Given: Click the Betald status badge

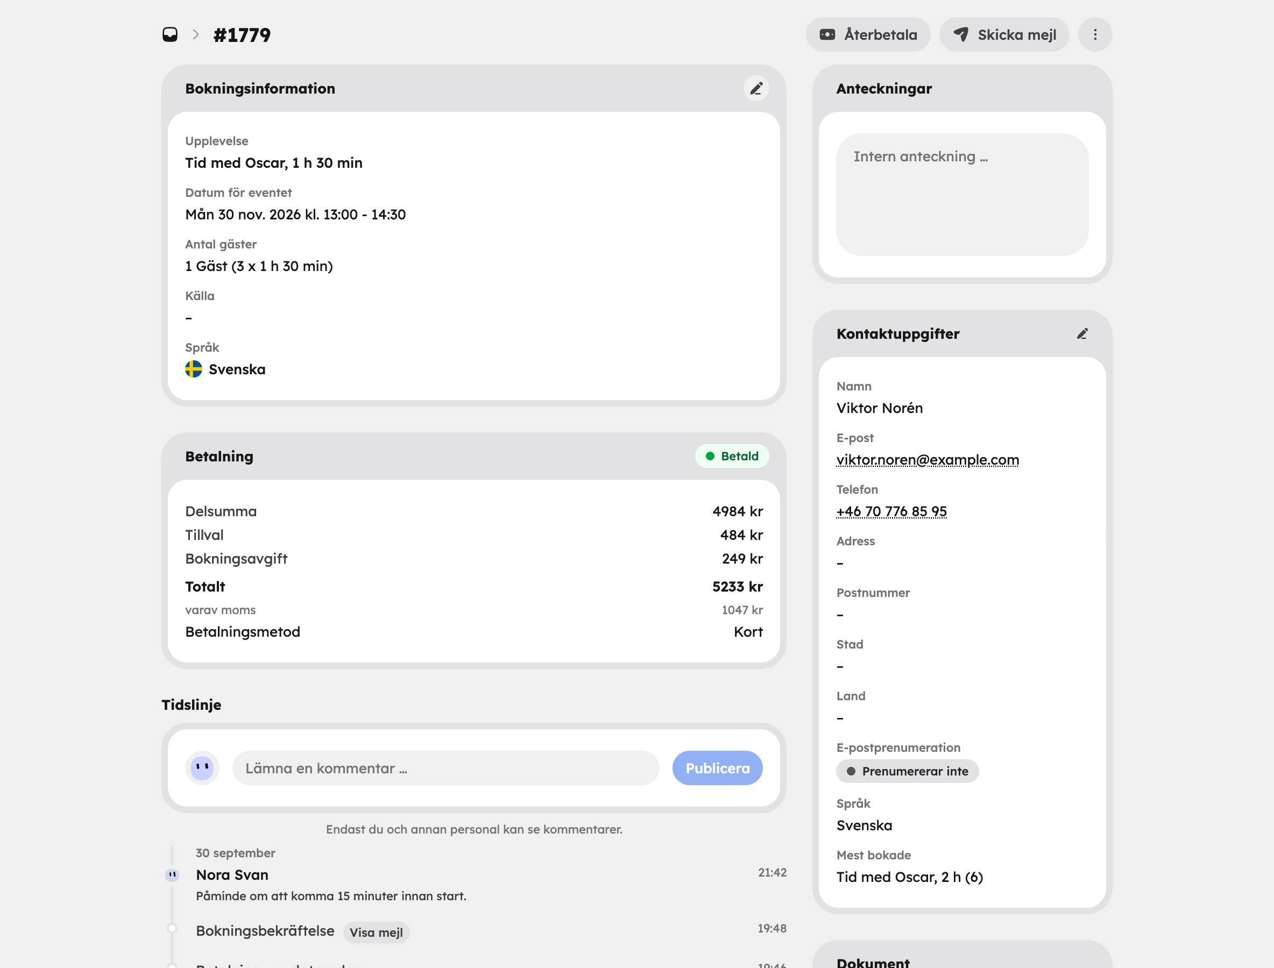Looking at the screenshot, I should pyautogui.click(x=732, y=456).
